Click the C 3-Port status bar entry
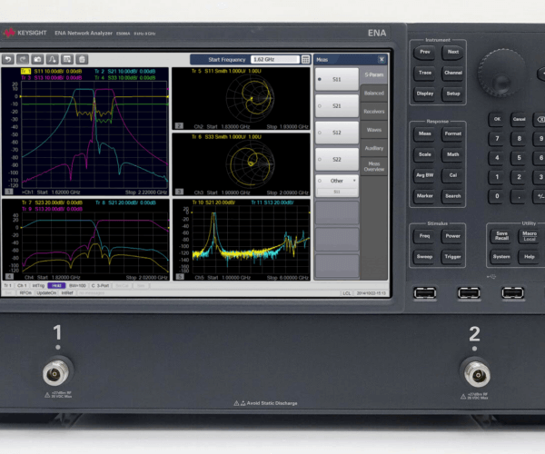The height and width of the screenshot is (454, 545). point(100,285)
